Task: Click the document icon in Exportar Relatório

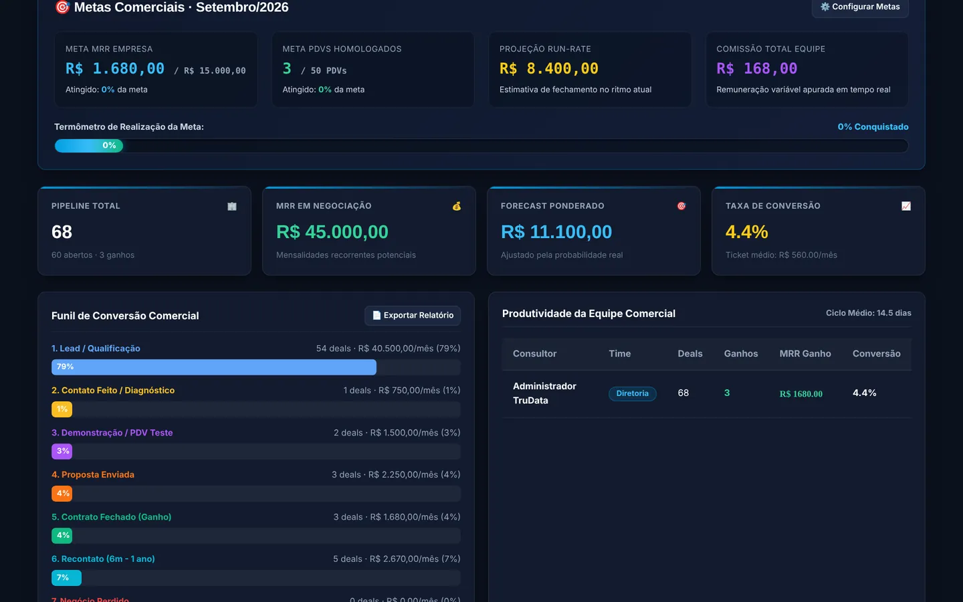Action: tap(377, 316)
